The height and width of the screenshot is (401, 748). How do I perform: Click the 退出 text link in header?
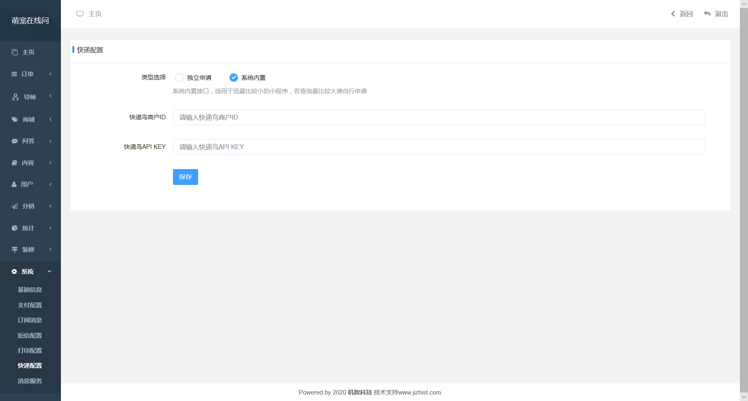722,14
